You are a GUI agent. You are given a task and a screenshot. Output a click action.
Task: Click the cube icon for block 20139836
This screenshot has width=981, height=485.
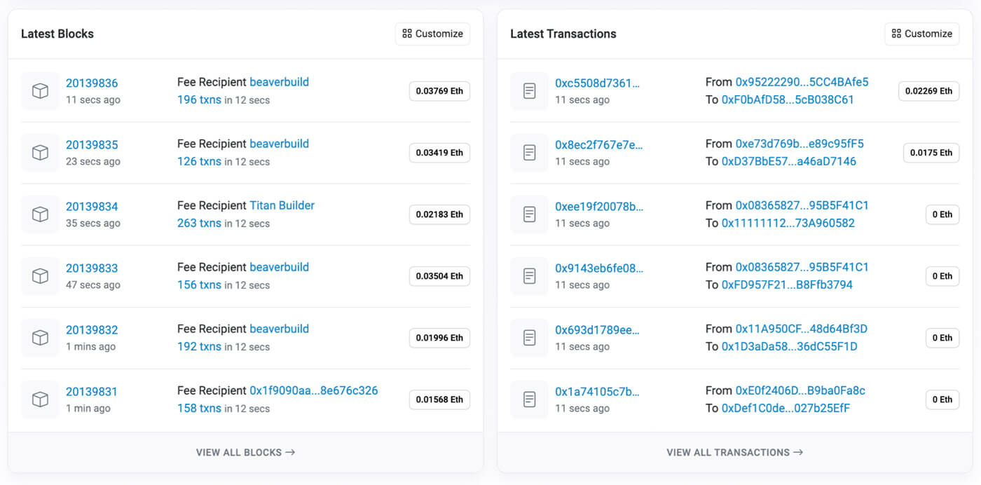40,91
